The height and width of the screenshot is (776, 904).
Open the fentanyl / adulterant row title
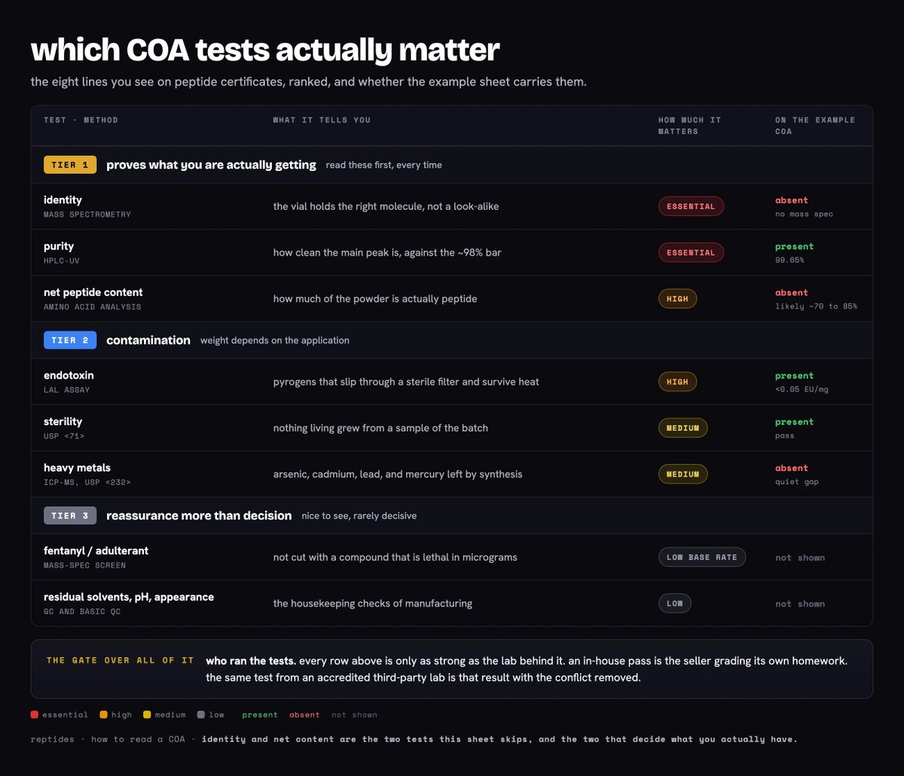(96, 551)
